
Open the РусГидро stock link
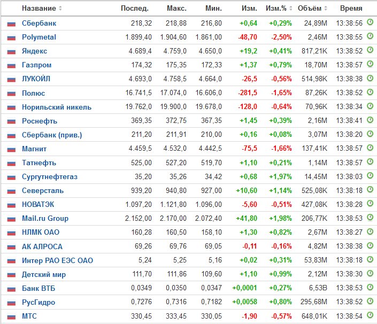(x=39, y=303)
